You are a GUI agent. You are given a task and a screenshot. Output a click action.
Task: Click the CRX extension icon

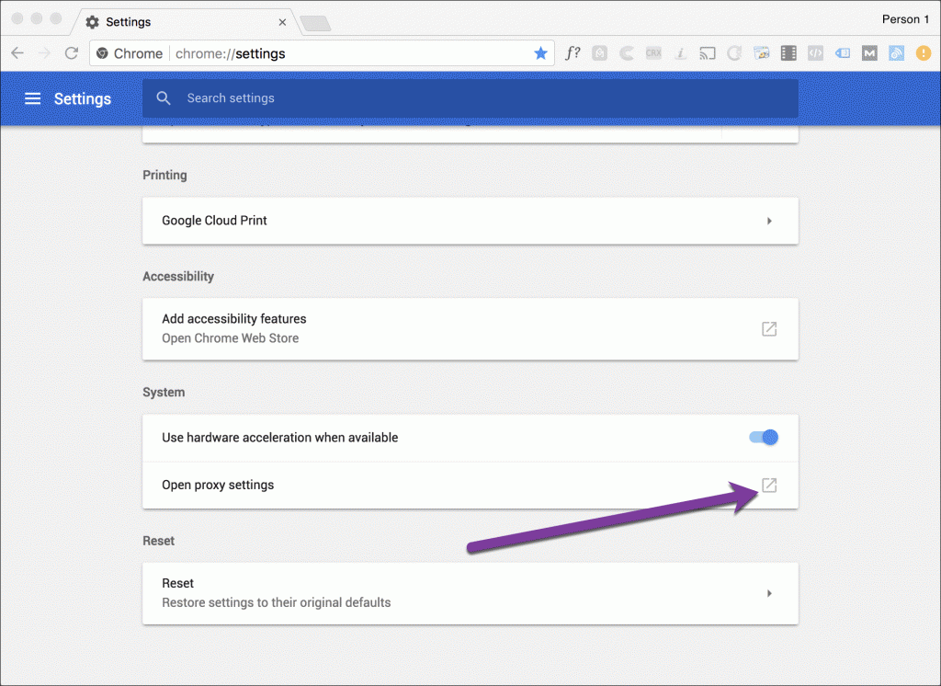[653, 53]
